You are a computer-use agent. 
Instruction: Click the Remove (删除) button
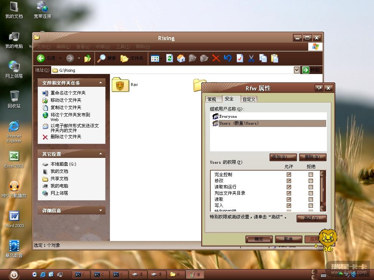313,157
